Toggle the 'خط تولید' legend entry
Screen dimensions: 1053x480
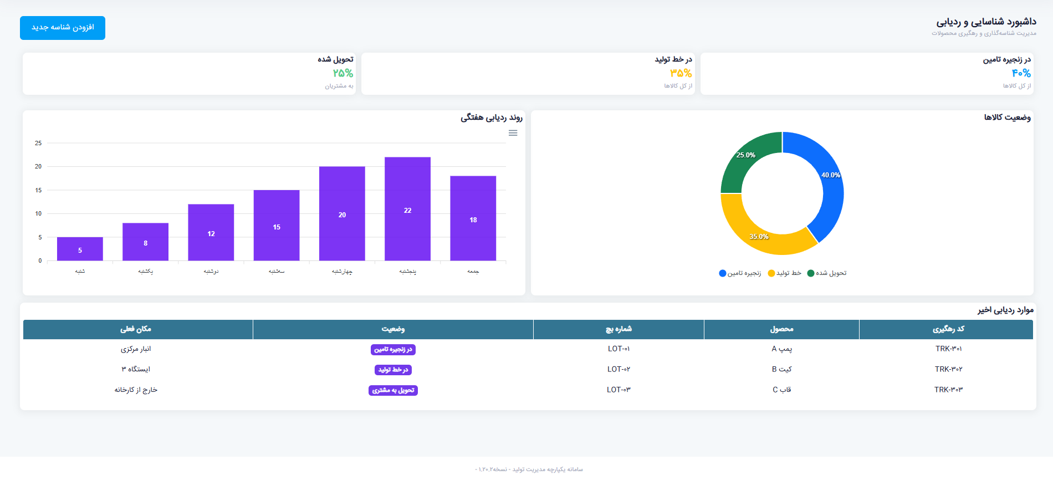784,273
